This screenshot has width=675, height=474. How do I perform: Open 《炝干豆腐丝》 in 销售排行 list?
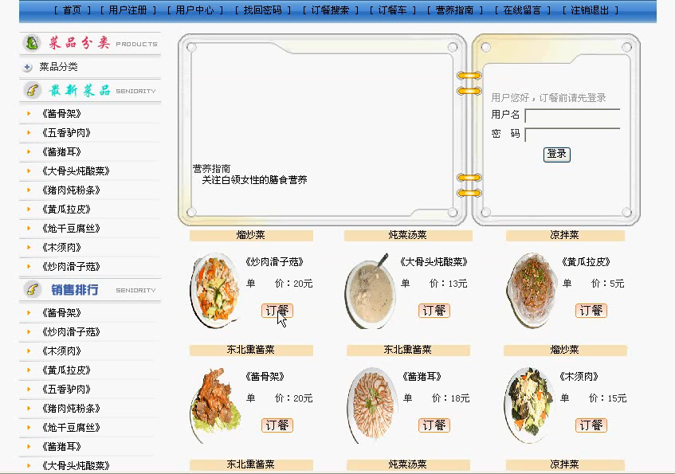[x=71, y=428]
